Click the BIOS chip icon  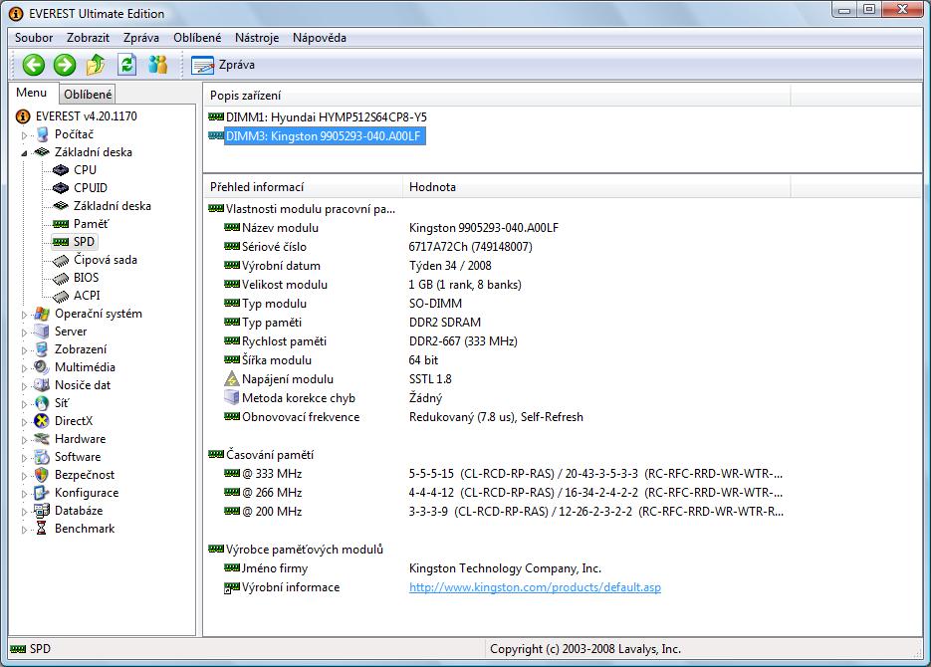click(x=61, y=278)
